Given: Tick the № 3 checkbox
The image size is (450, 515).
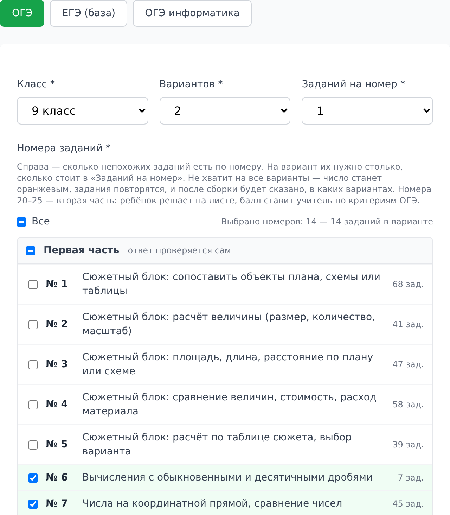Looking at the screenshot, I should (33, 365).
